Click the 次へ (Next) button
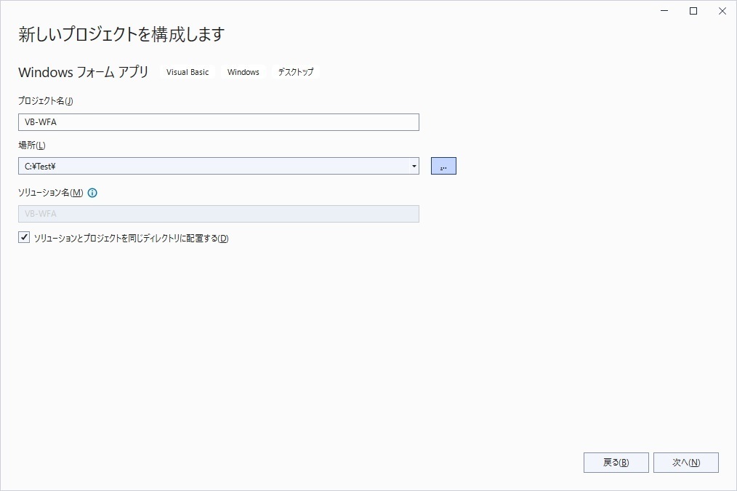Viewport: 737px width, 491px height. coord(685,462)
